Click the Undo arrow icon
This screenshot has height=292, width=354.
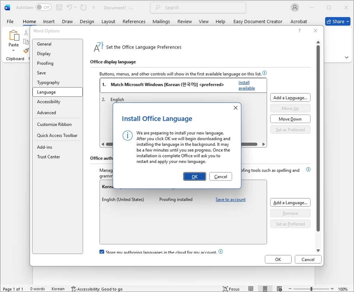click(x=69, y=7)
